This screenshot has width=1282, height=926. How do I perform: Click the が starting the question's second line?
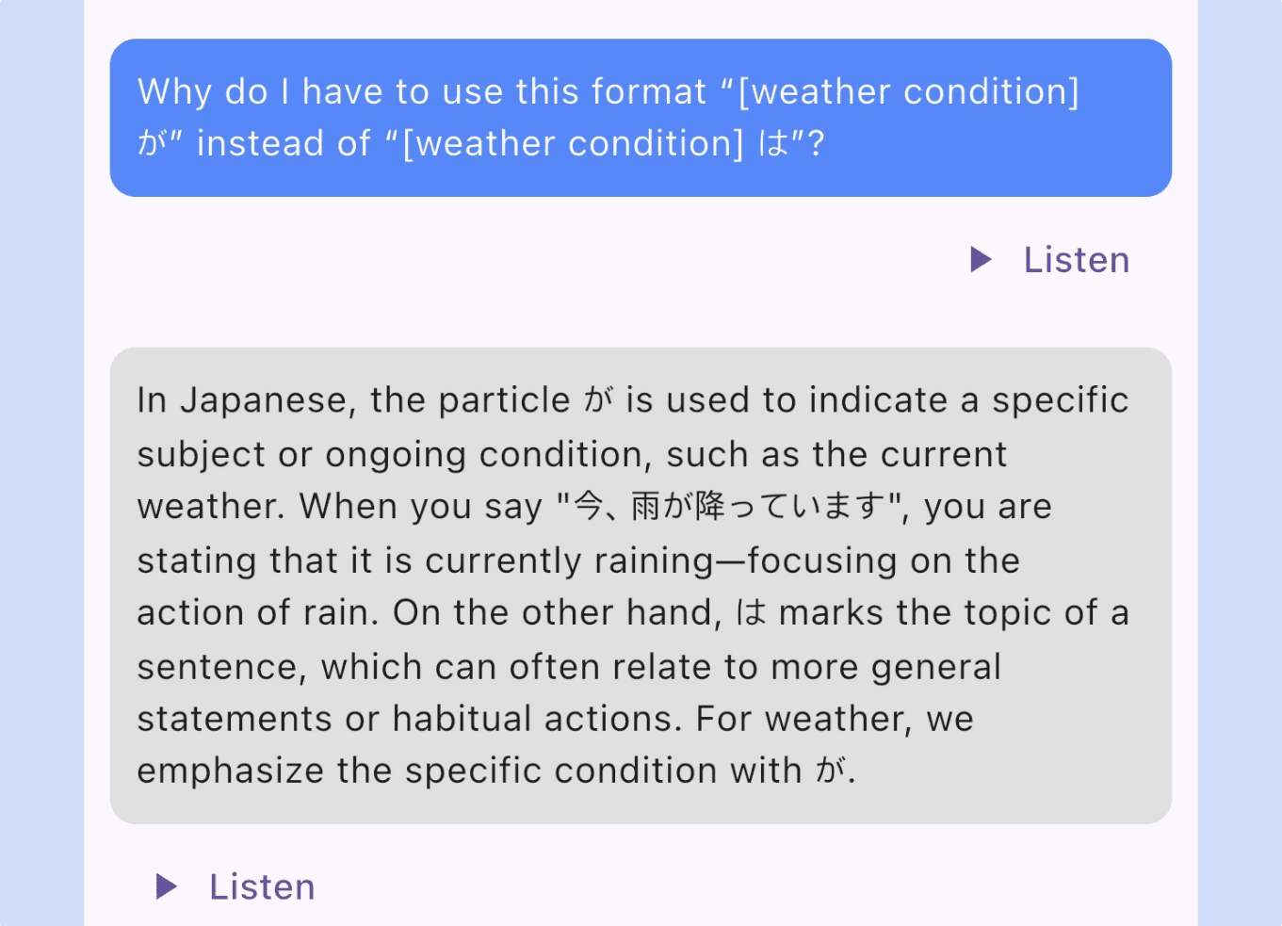pos(153,143)
